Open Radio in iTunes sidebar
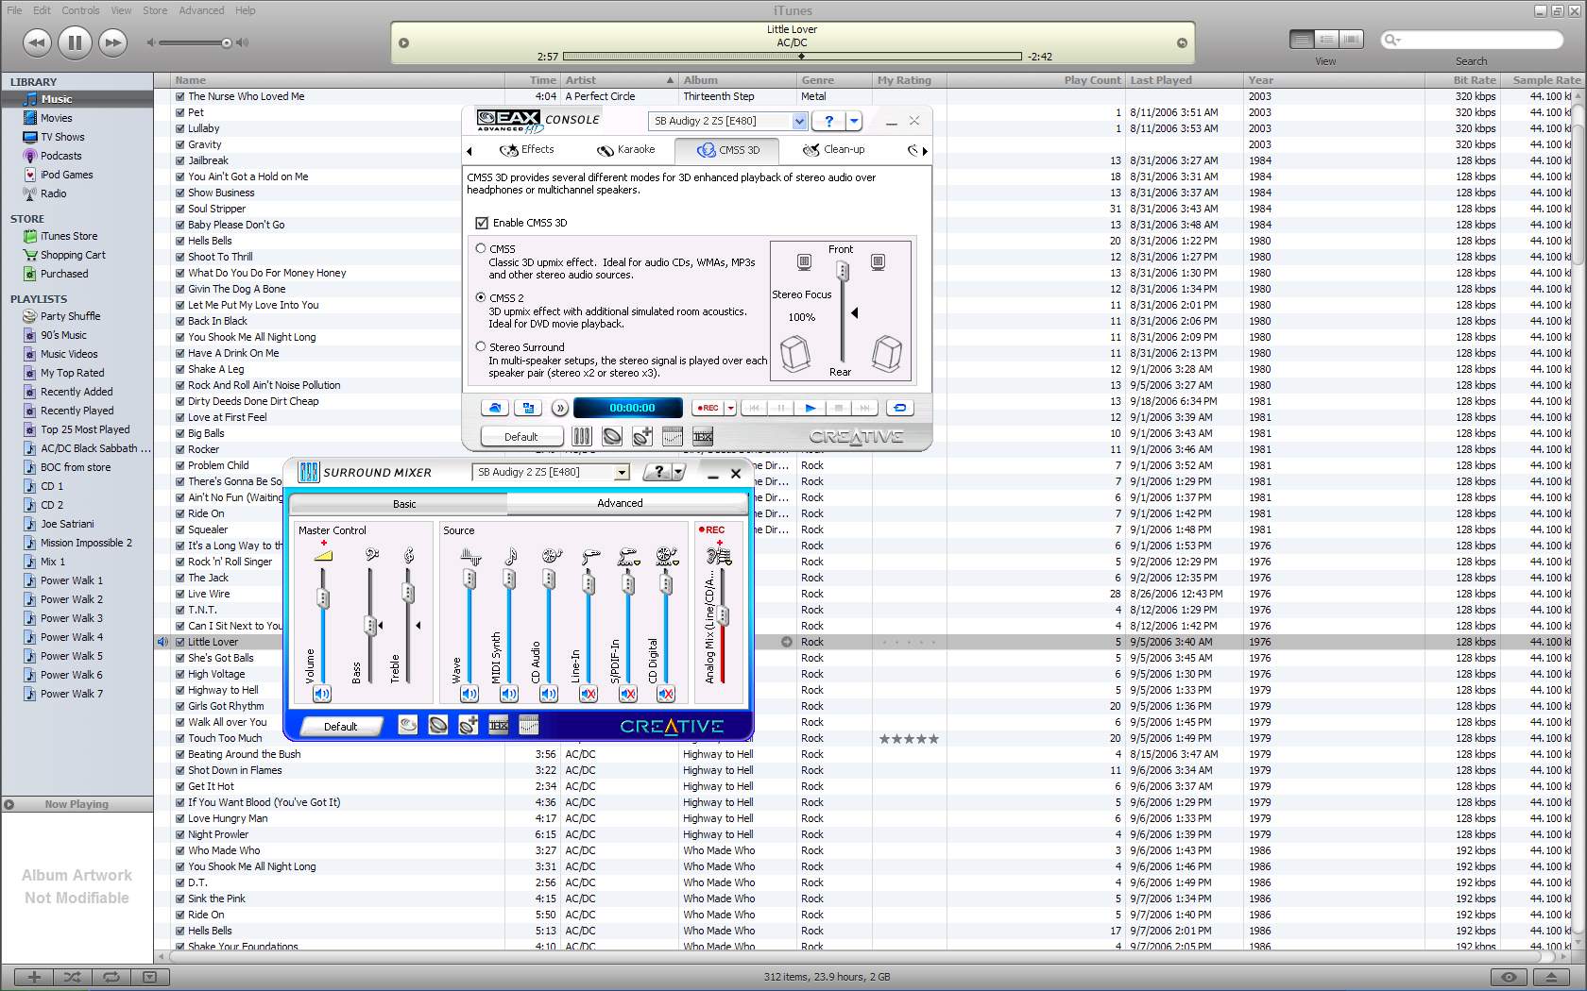The width and height of the screenshot is (1587, 991). click(x=54, y=193)
